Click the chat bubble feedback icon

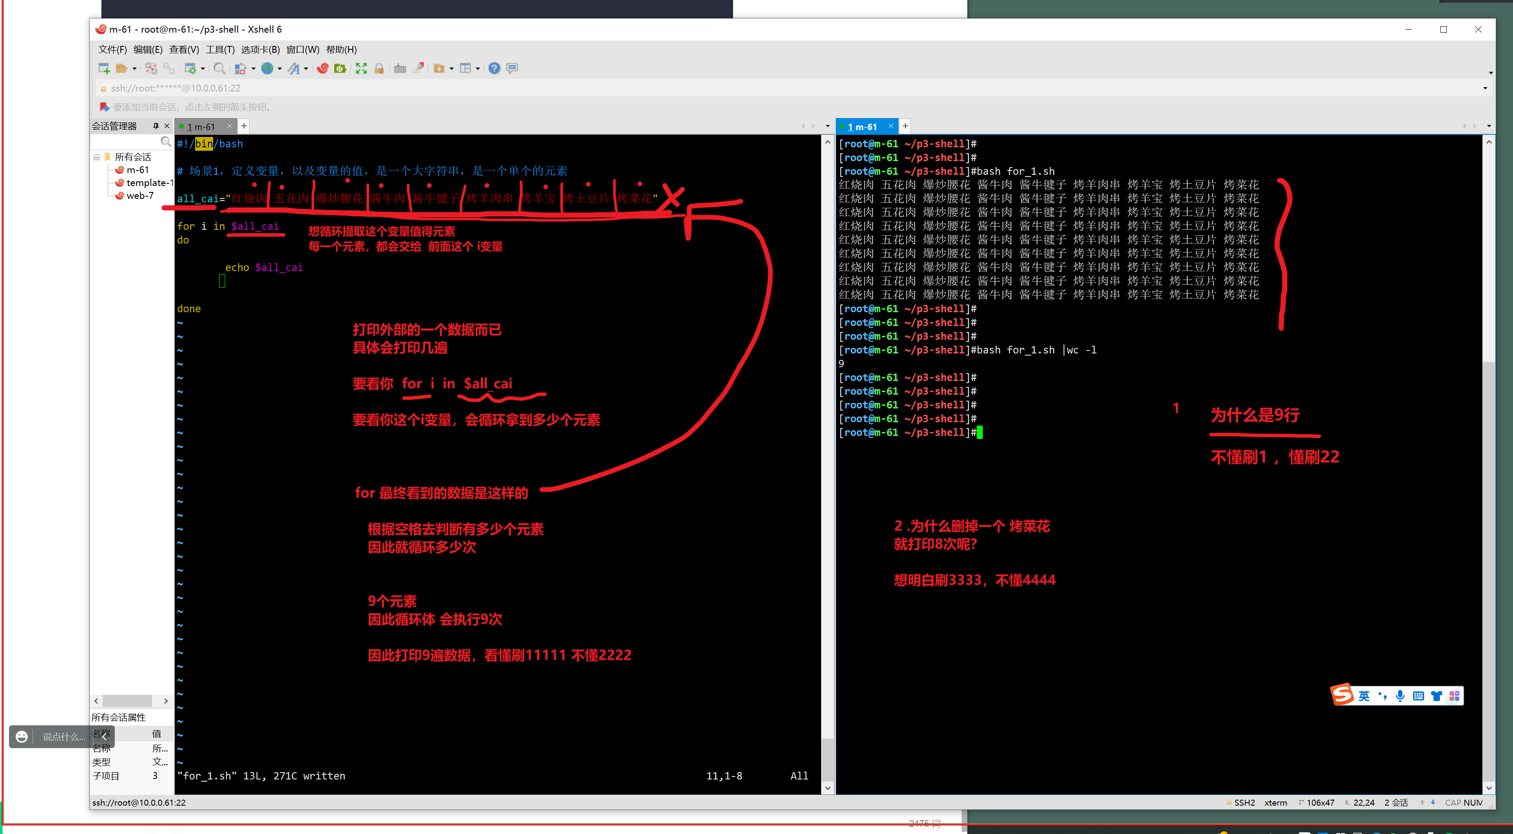512,69
